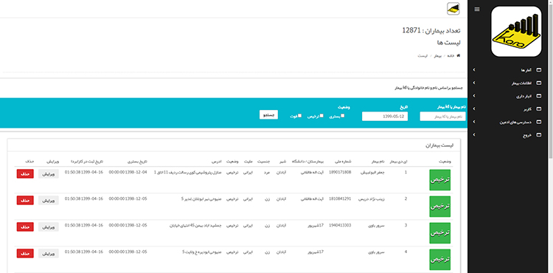Expand the کاربر menu chevron
This screenshot has height=273, width=553.
[x=474, y=109]
